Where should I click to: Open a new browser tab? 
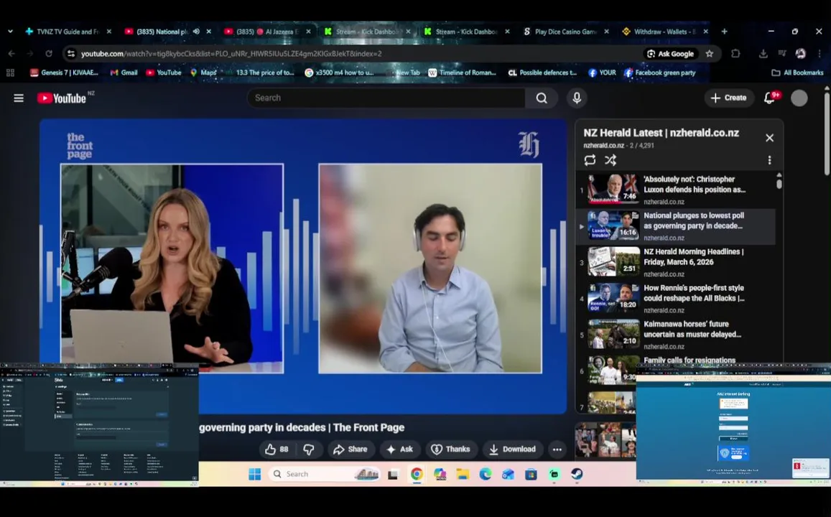click(724, 32)
